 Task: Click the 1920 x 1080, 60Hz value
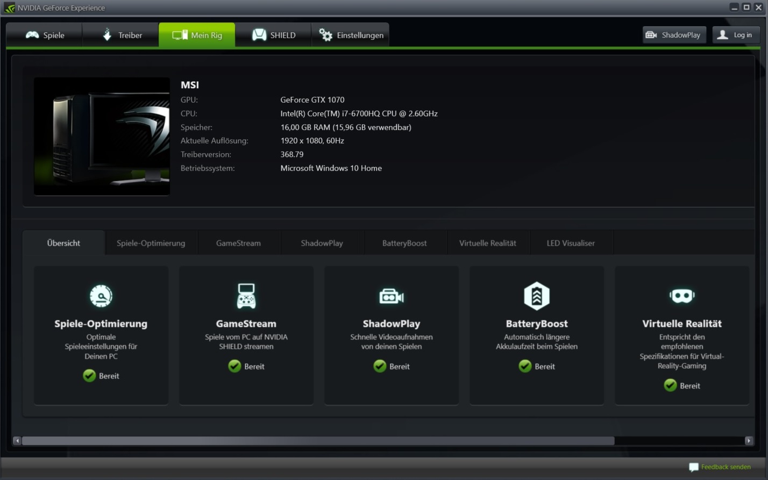(x=312, y=141)
